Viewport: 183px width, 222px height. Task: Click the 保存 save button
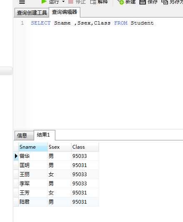click(x=148, y=2)
